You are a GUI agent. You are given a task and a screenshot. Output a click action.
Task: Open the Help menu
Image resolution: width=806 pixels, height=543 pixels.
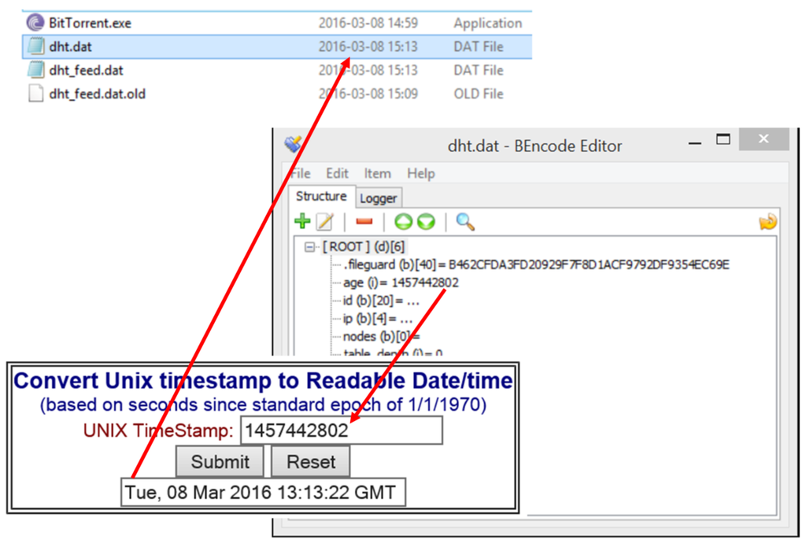point(420,173)
